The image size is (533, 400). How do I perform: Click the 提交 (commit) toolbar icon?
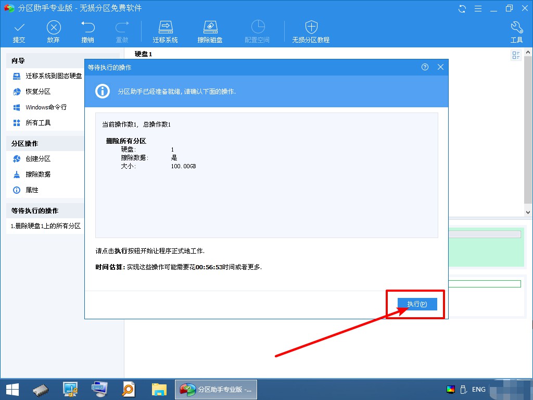pyautogui.click(x=19, y=32)
